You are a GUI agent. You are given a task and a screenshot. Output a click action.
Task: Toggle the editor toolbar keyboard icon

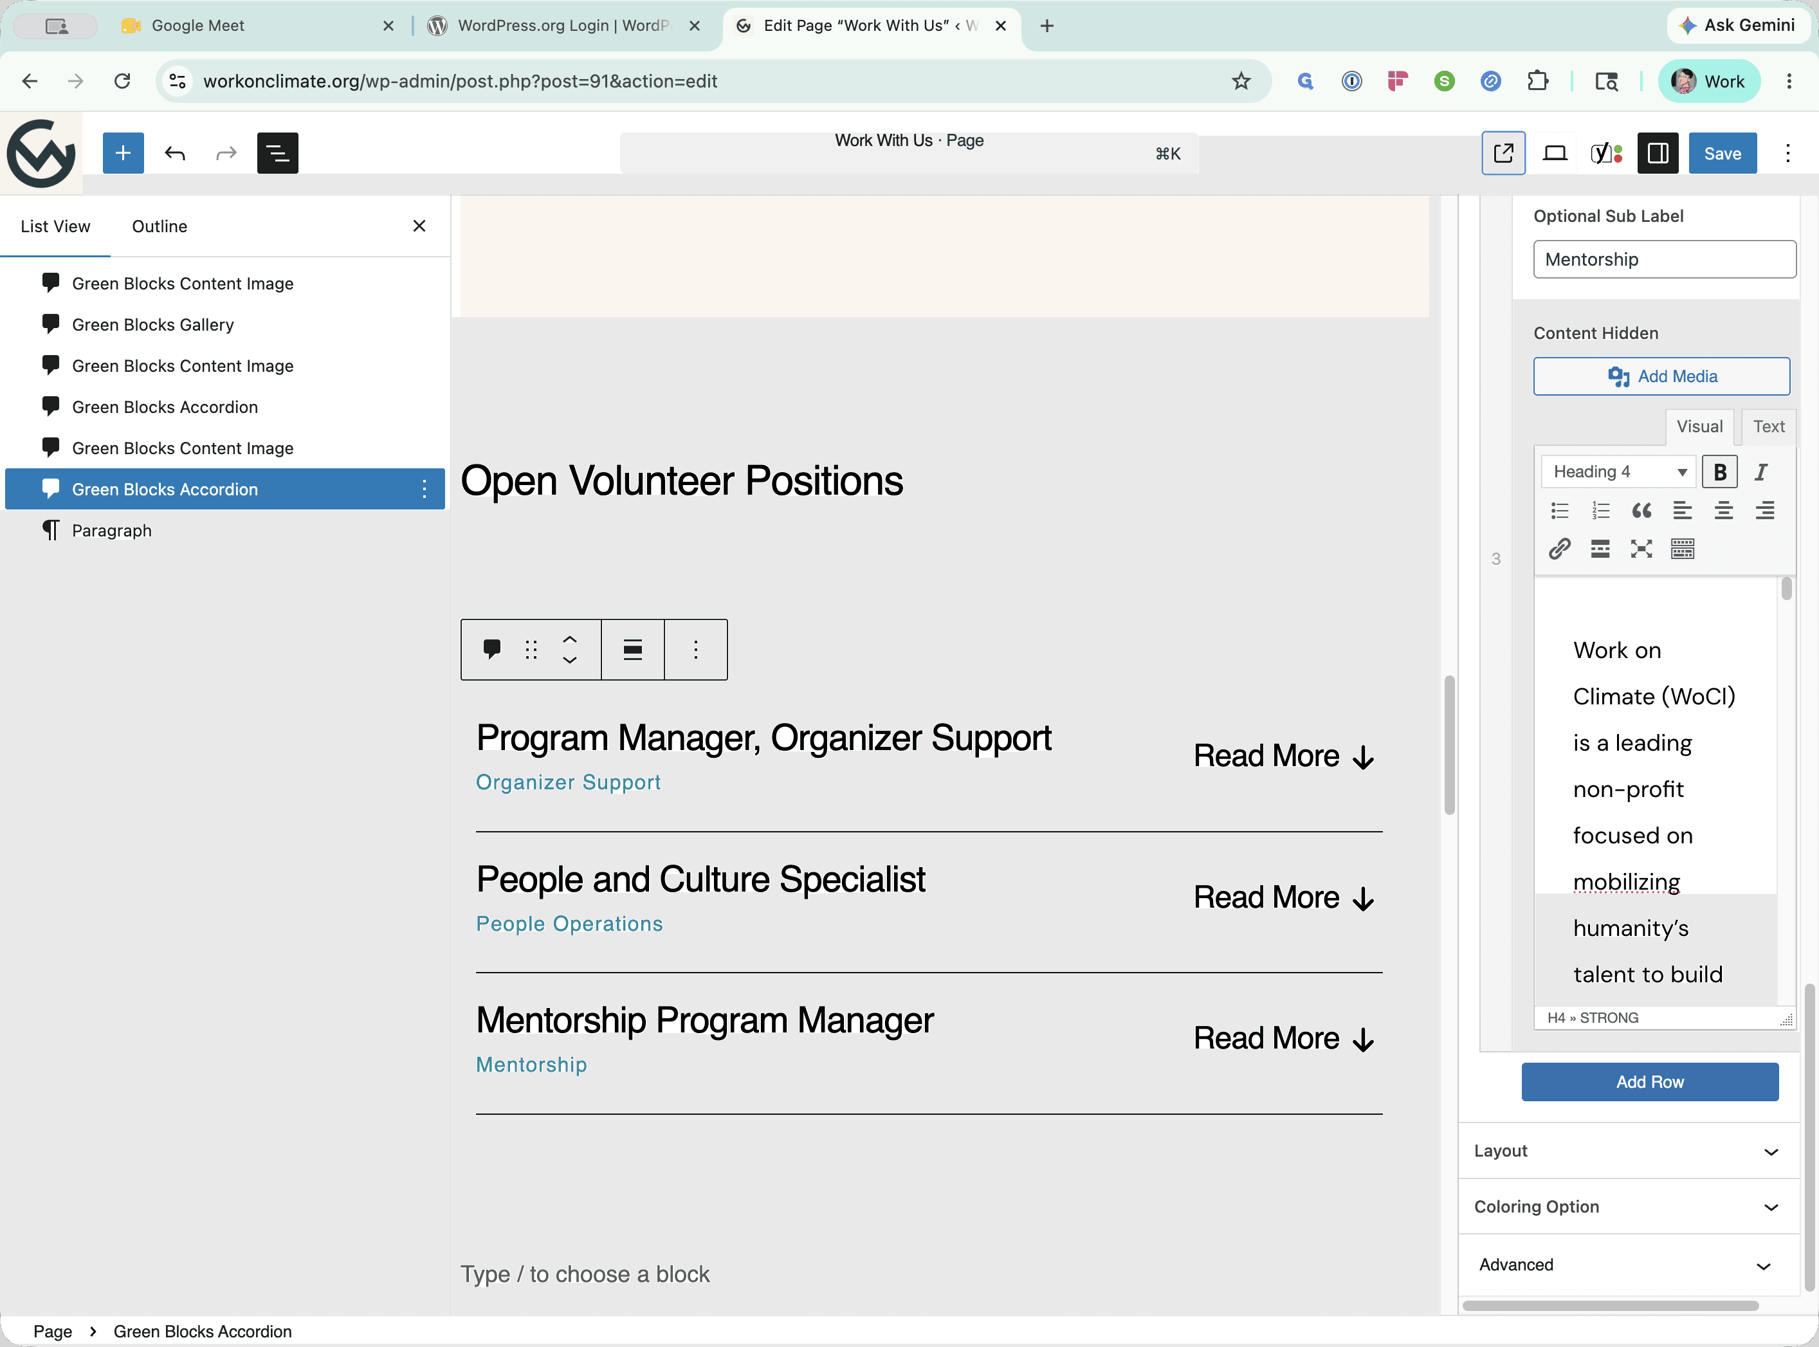pos(1682,549)
